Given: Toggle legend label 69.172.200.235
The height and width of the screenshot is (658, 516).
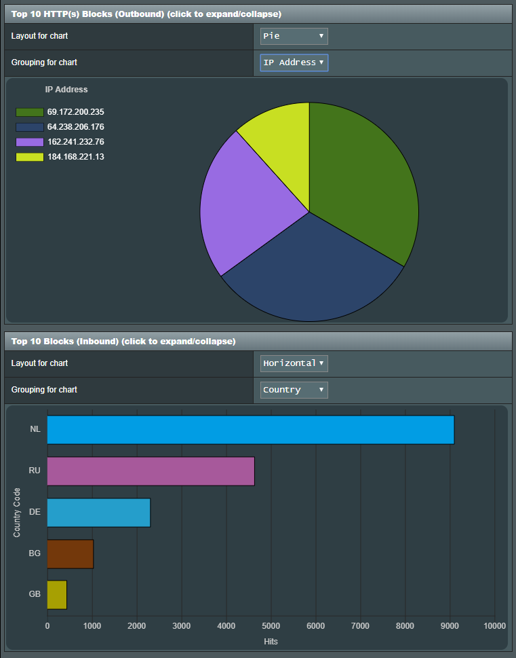Looking at the screenshot, I should coord(75,112).
